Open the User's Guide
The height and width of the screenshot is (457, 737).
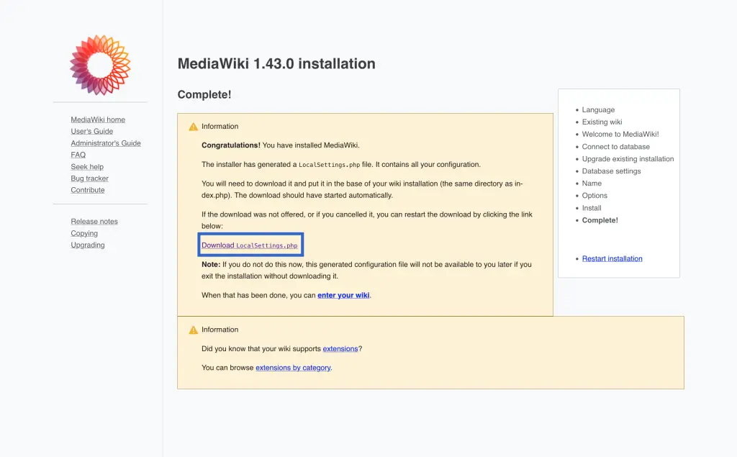click(91, 131)
